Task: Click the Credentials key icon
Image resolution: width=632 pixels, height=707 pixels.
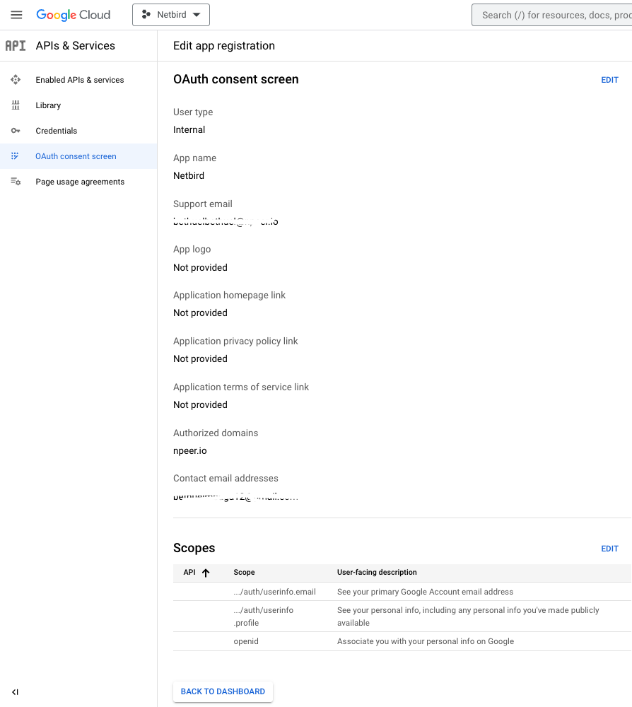Action: (16, 131)
